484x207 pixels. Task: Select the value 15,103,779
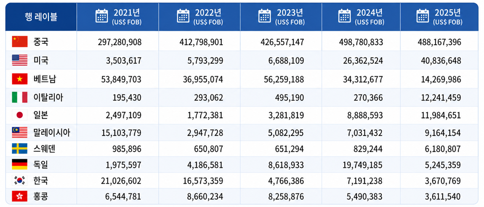pyautogui.click(x=122, y=134)
